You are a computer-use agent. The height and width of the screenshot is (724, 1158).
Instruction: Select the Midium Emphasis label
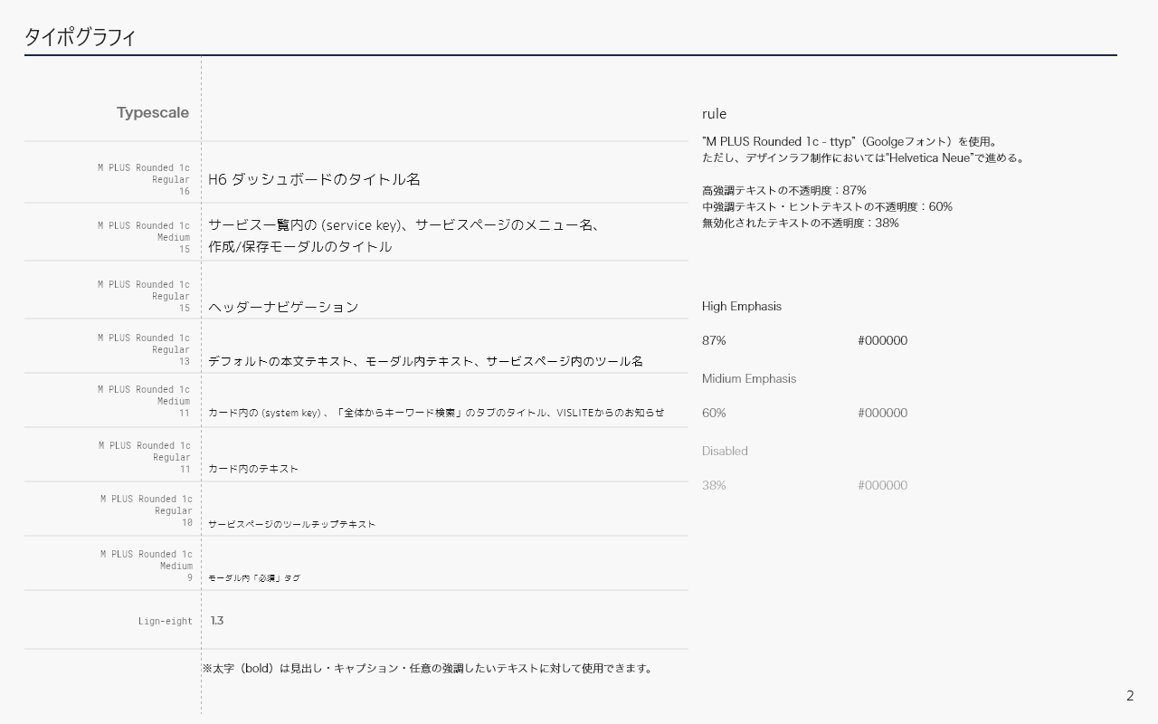(x=749, y=378)
